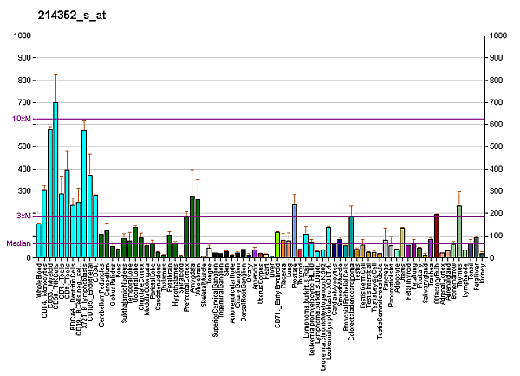Click the gray-green Thymus bar
The image size is (520, 376).
459,231
